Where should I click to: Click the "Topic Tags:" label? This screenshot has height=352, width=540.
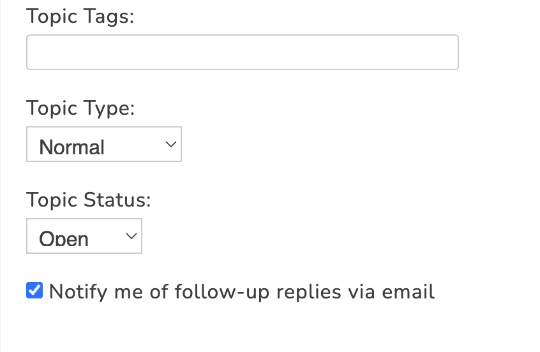coord(80,16)
